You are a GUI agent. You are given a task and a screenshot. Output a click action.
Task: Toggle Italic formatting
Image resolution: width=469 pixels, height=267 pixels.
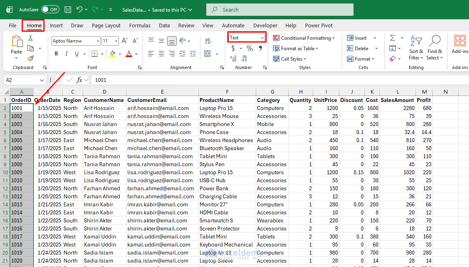66,53
